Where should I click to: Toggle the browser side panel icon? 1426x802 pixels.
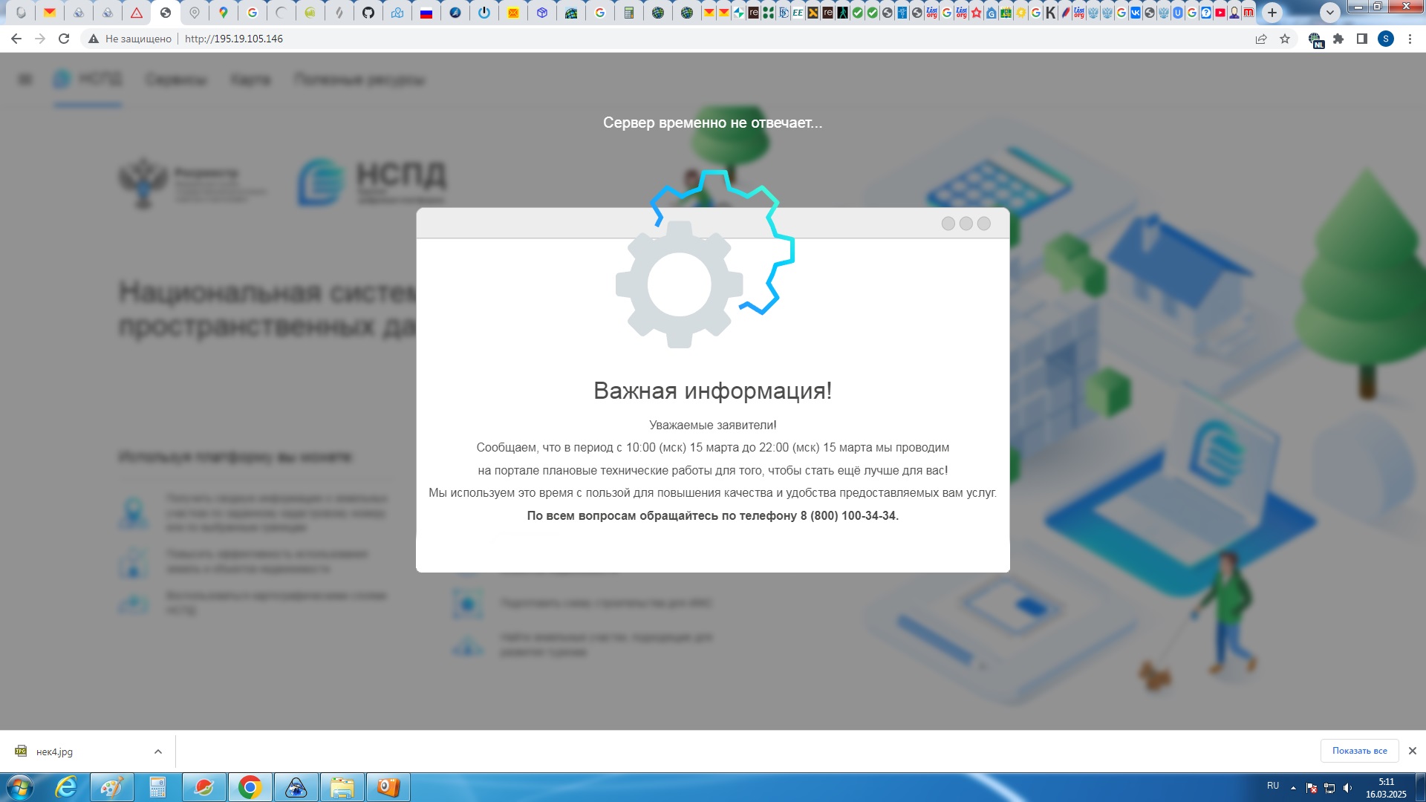[1362, 39]
